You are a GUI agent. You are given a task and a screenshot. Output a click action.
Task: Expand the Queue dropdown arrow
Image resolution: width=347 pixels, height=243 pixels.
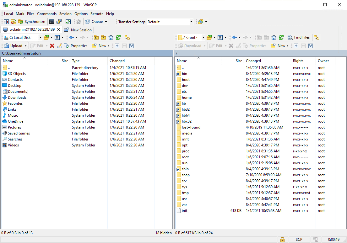[106, 22]
